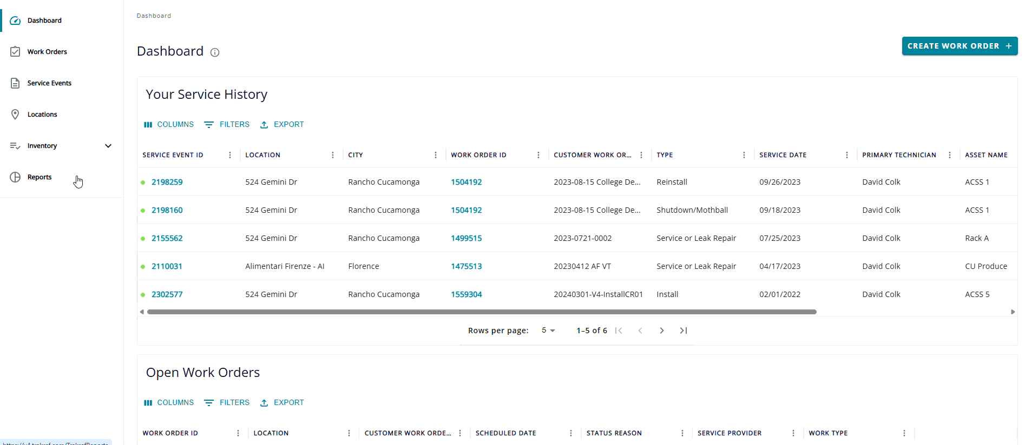This screenshot has height=445, width=1025.
Task: Open service event 2198259
Action: (x=167, y=182)
